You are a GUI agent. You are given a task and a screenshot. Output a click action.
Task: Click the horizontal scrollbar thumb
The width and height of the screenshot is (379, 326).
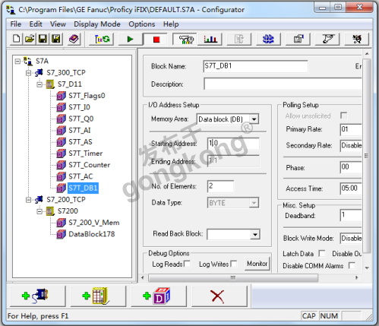[233, 278]
